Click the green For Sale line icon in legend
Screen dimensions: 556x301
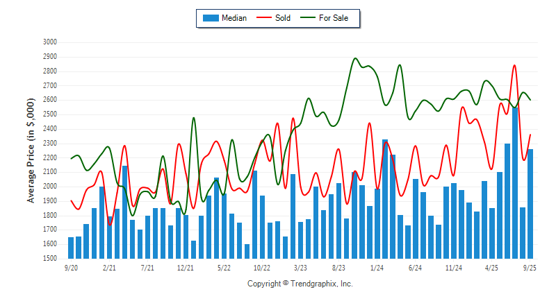[x=308, y=18]
